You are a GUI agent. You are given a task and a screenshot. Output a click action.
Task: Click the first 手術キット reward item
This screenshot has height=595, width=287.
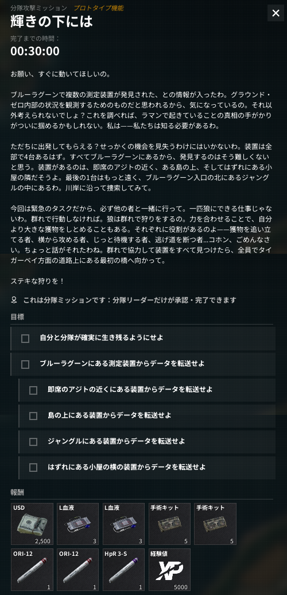coord(169,524)
